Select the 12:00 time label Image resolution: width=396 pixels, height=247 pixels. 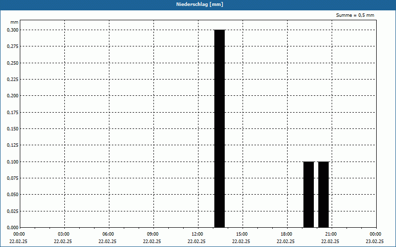[x=197, y=234]
